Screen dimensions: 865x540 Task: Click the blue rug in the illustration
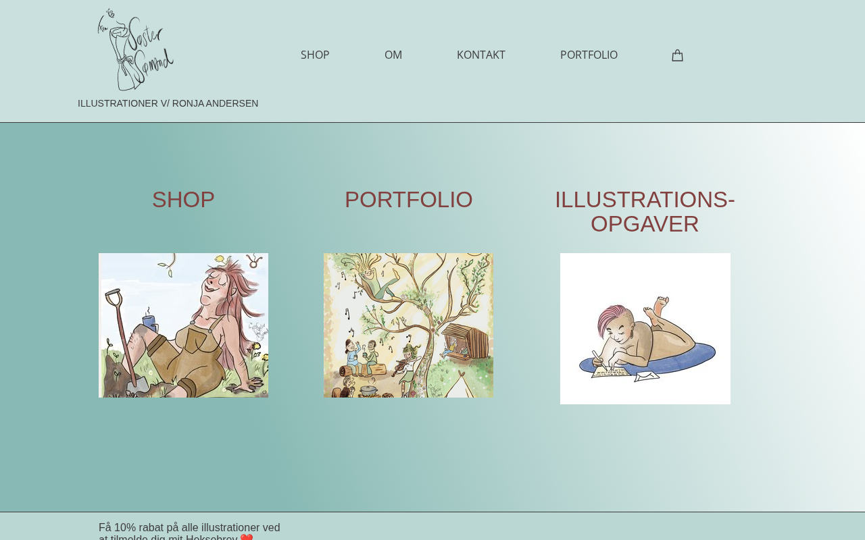647,361
